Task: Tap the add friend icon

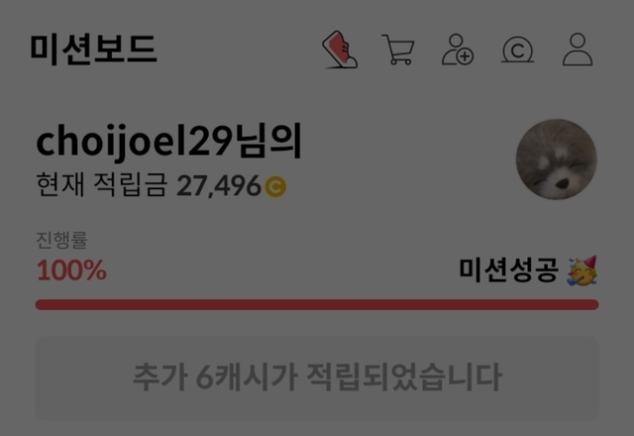Action: pos(458,50)
